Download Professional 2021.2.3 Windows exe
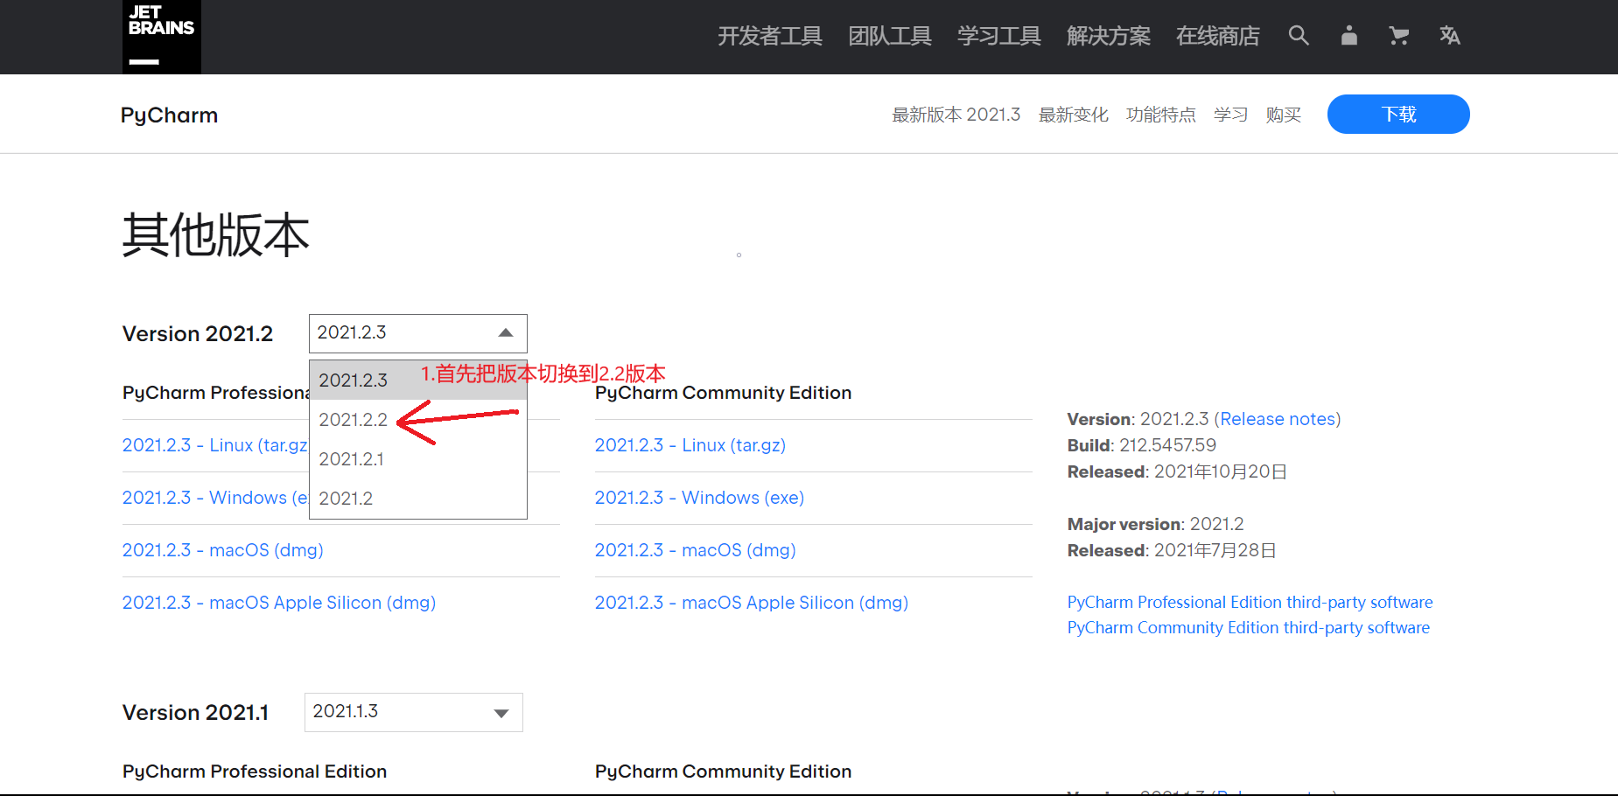The image size is (1618, 796). [x=215, y=498]
